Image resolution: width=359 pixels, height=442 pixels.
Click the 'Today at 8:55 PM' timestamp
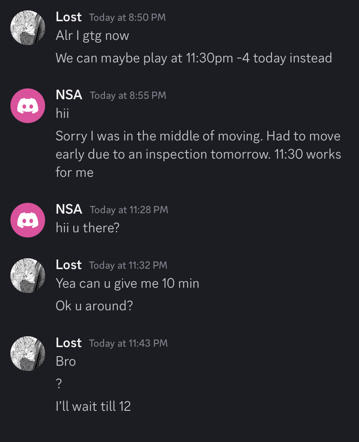(x=128, y=96)
